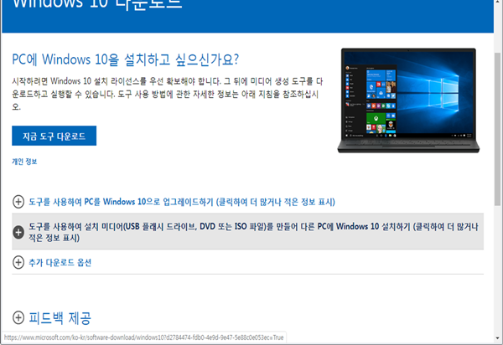Screen dimensions: 503x345
Task: Open the 개인 정보 link
Action: pos(24,162)
